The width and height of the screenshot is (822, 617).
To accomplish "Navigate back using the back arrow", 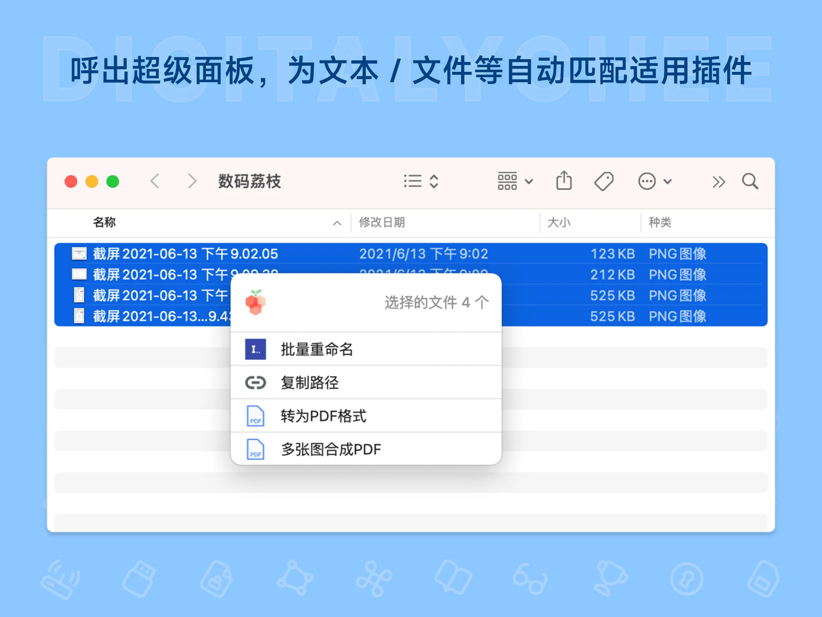I will [x=155, y=181].
